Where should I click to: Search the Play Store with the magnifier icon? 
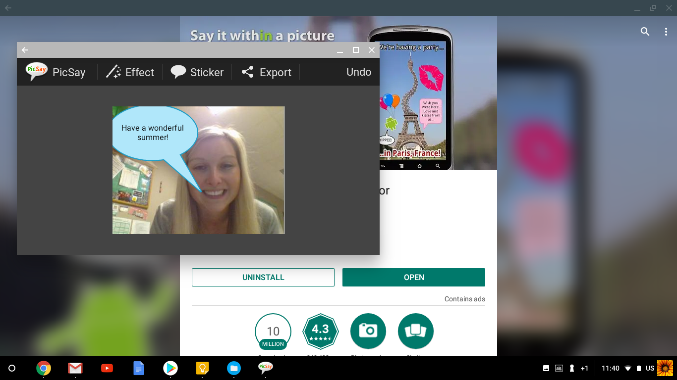tap(645, 32)
